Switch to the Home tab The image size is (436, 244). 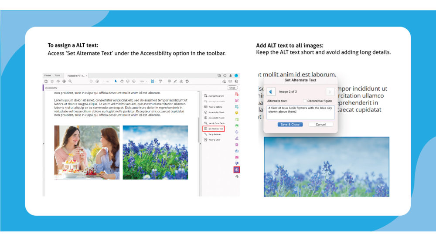pyautogui.click(x=48, y=75)
